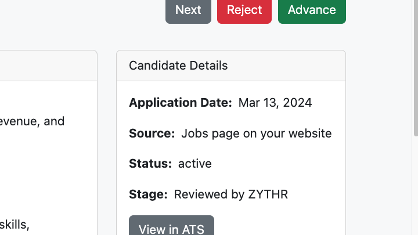Click the Reviewed by ZYTHR stage value
418x235 pixels.
click(x=231, y=194)
